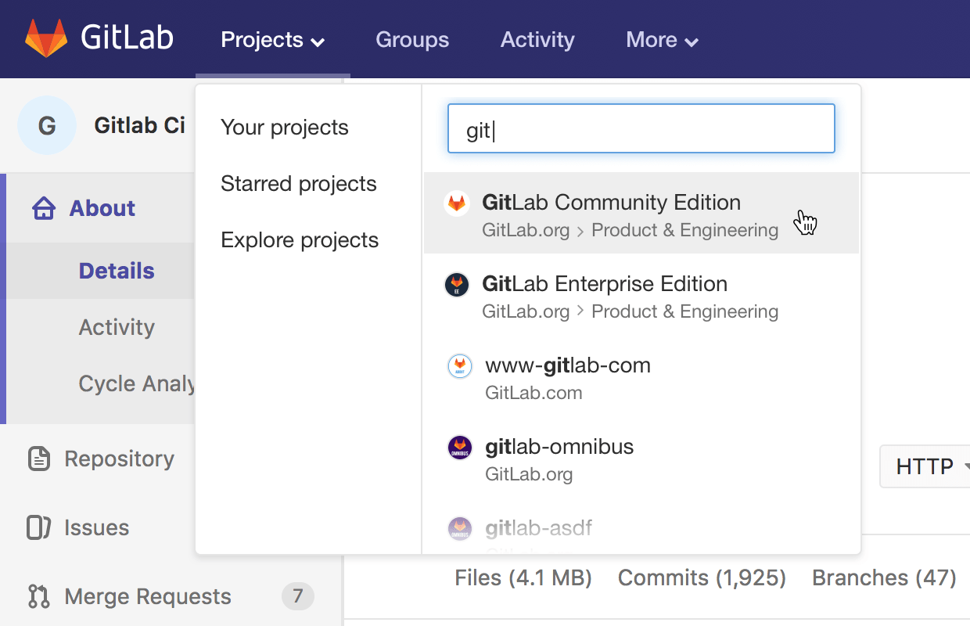Screen dimensions: 970x626
Task: Go to Activity in top navigation bar
Action: click(x=537, y=40)
